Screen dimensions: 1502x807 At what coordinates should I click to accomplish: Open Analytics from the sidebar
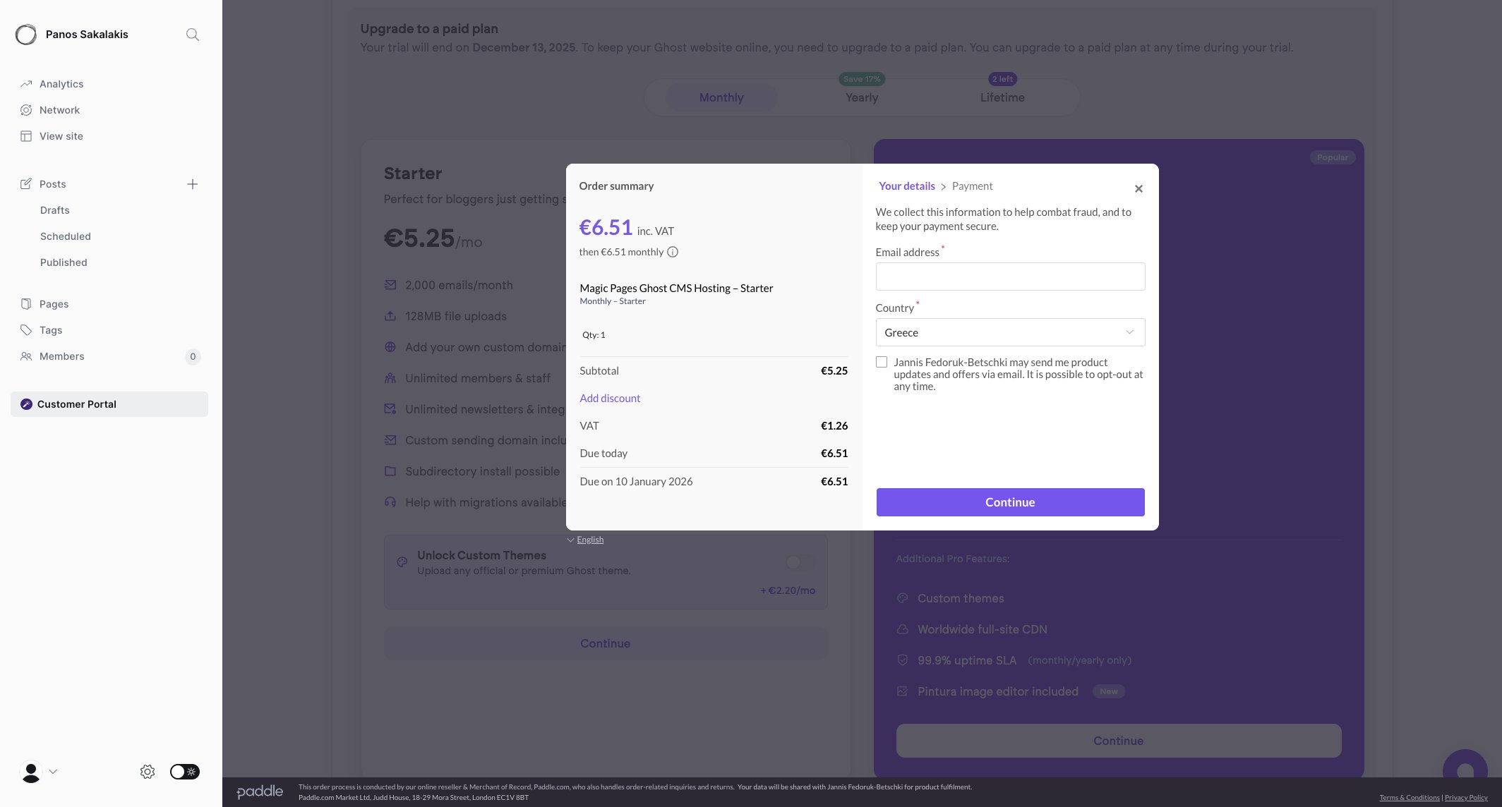(x=61, y=84)
